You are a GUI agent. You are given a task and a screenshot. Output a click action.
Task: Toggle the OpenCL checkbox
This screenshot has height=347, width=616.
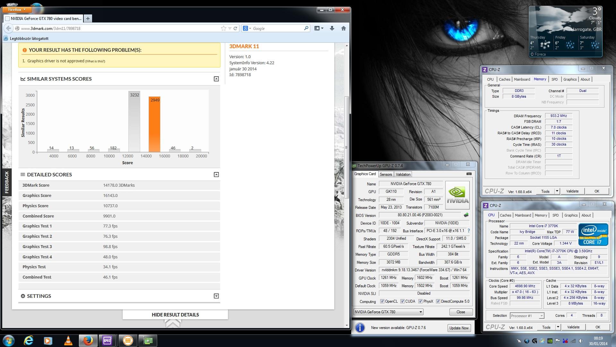[382, 301]
